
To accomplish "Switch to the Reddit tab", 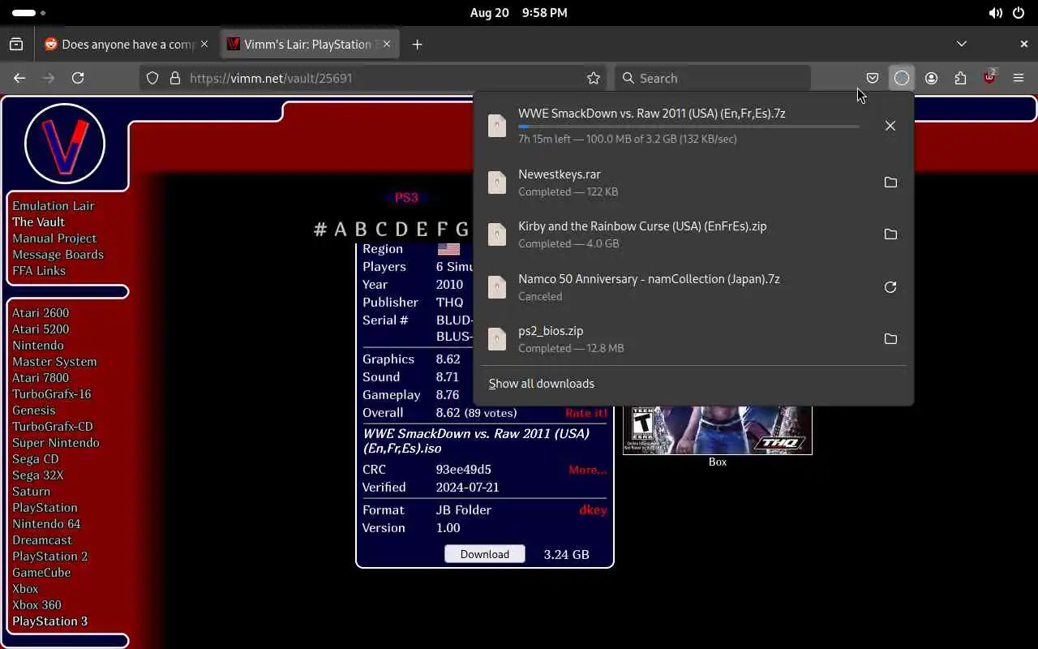I will 127,45.
